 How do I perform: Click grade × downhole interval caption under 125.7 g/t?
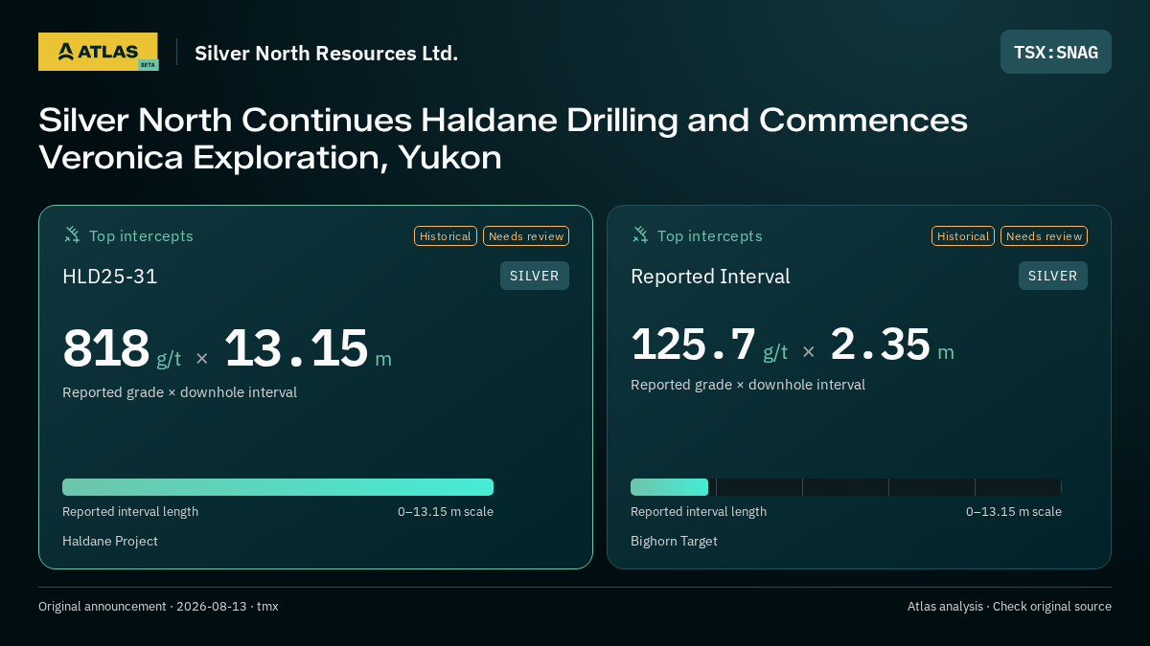(747, 385)
